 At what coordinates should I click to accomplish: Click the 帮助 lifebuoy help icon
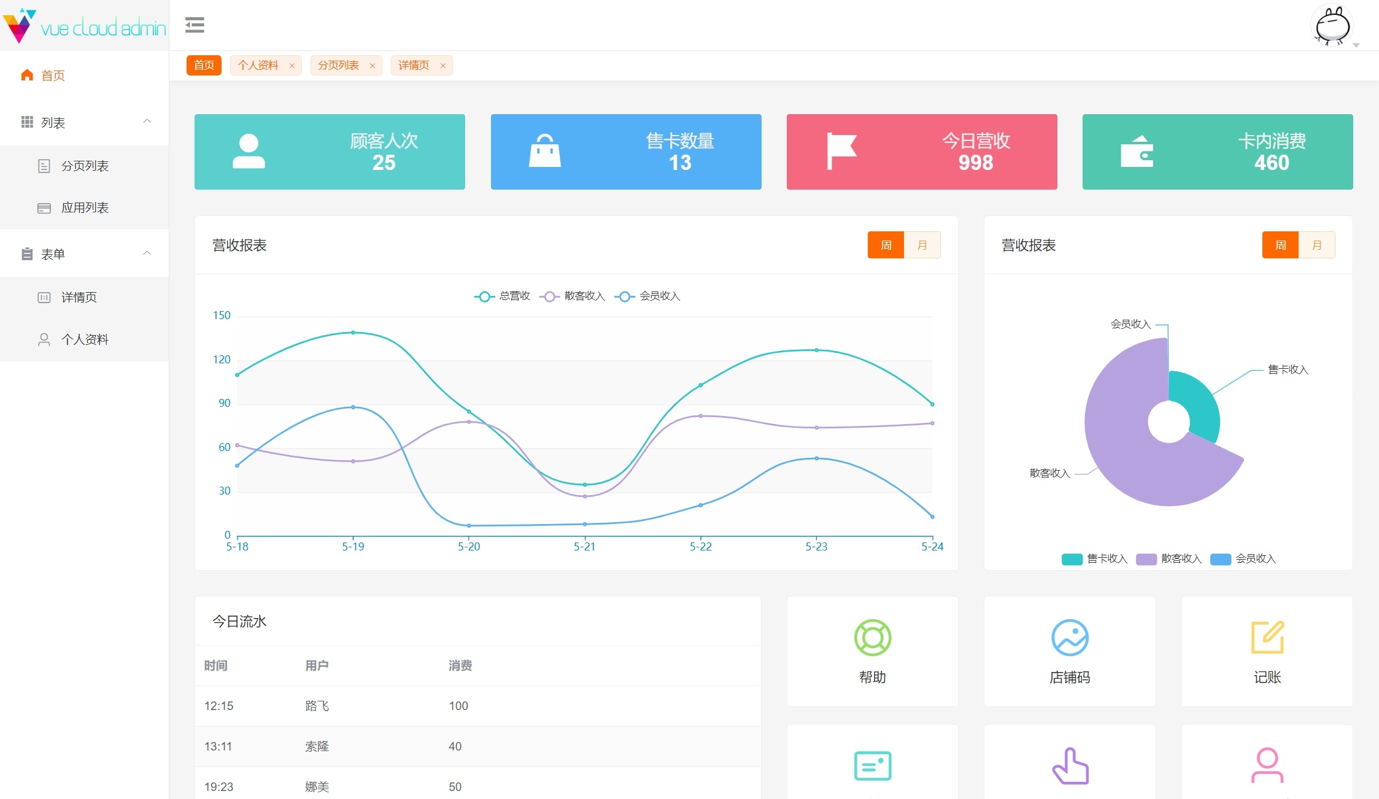click(872, 638)
